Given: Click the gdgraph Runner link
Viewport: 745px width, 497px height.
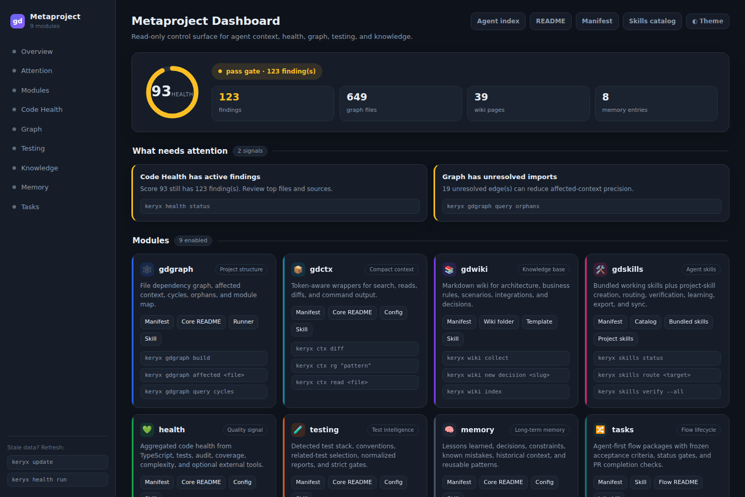Looking at the screenshot, I should (243, 322).
